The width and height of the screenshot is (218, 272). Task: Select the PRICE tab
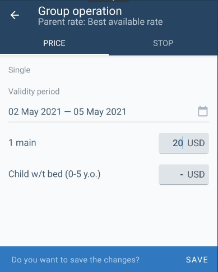click(54, 43)
